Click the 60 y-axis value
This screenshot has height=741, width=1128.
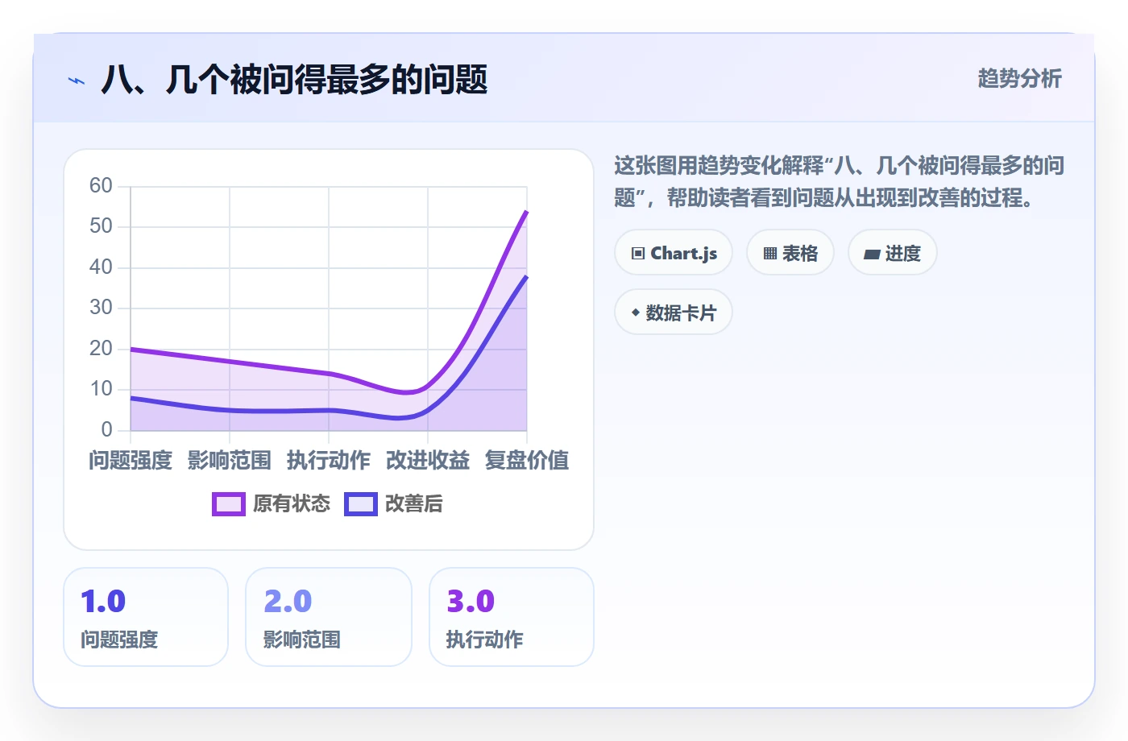tap(101, 186)
